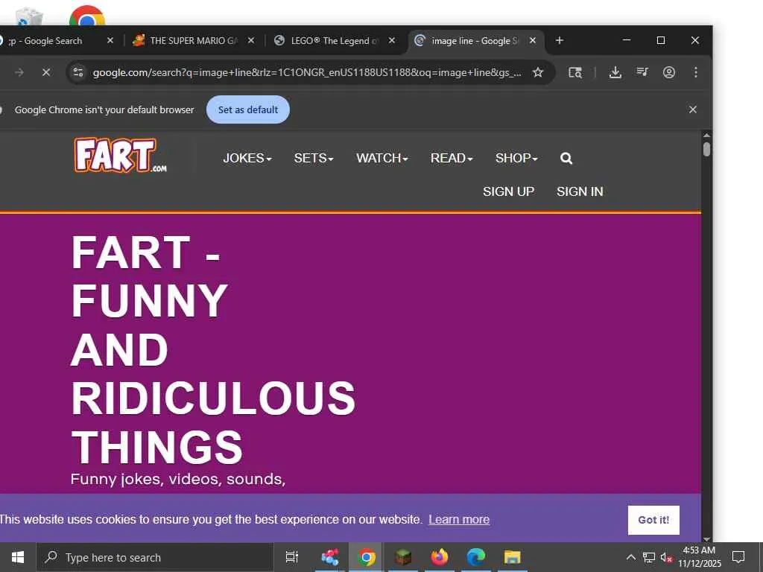This screenshot has width=763, height=572.
Task: Close the SUPER MARIO tab
Action: pyautogui.click(x=250, y=40)
